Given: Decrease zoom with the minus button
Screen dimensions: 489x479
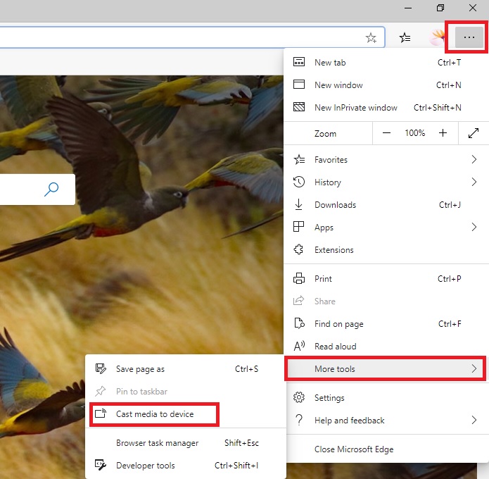Looking at the screenshot, I should pyautogui.click(x=386, y=133).
